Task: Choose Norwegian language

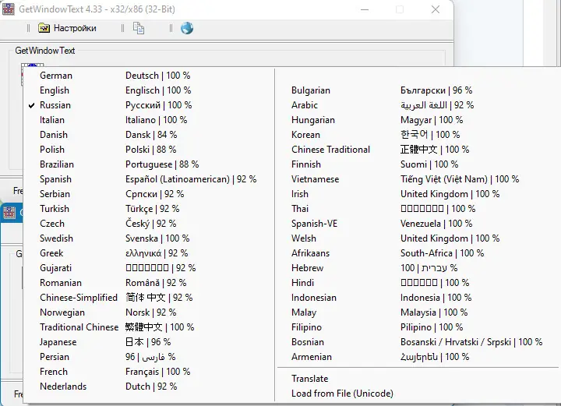Action: [150, 312]
